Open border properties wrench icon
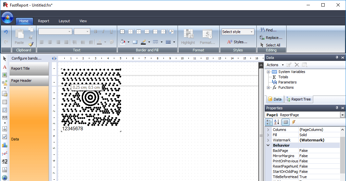 [x=171, y=32]
